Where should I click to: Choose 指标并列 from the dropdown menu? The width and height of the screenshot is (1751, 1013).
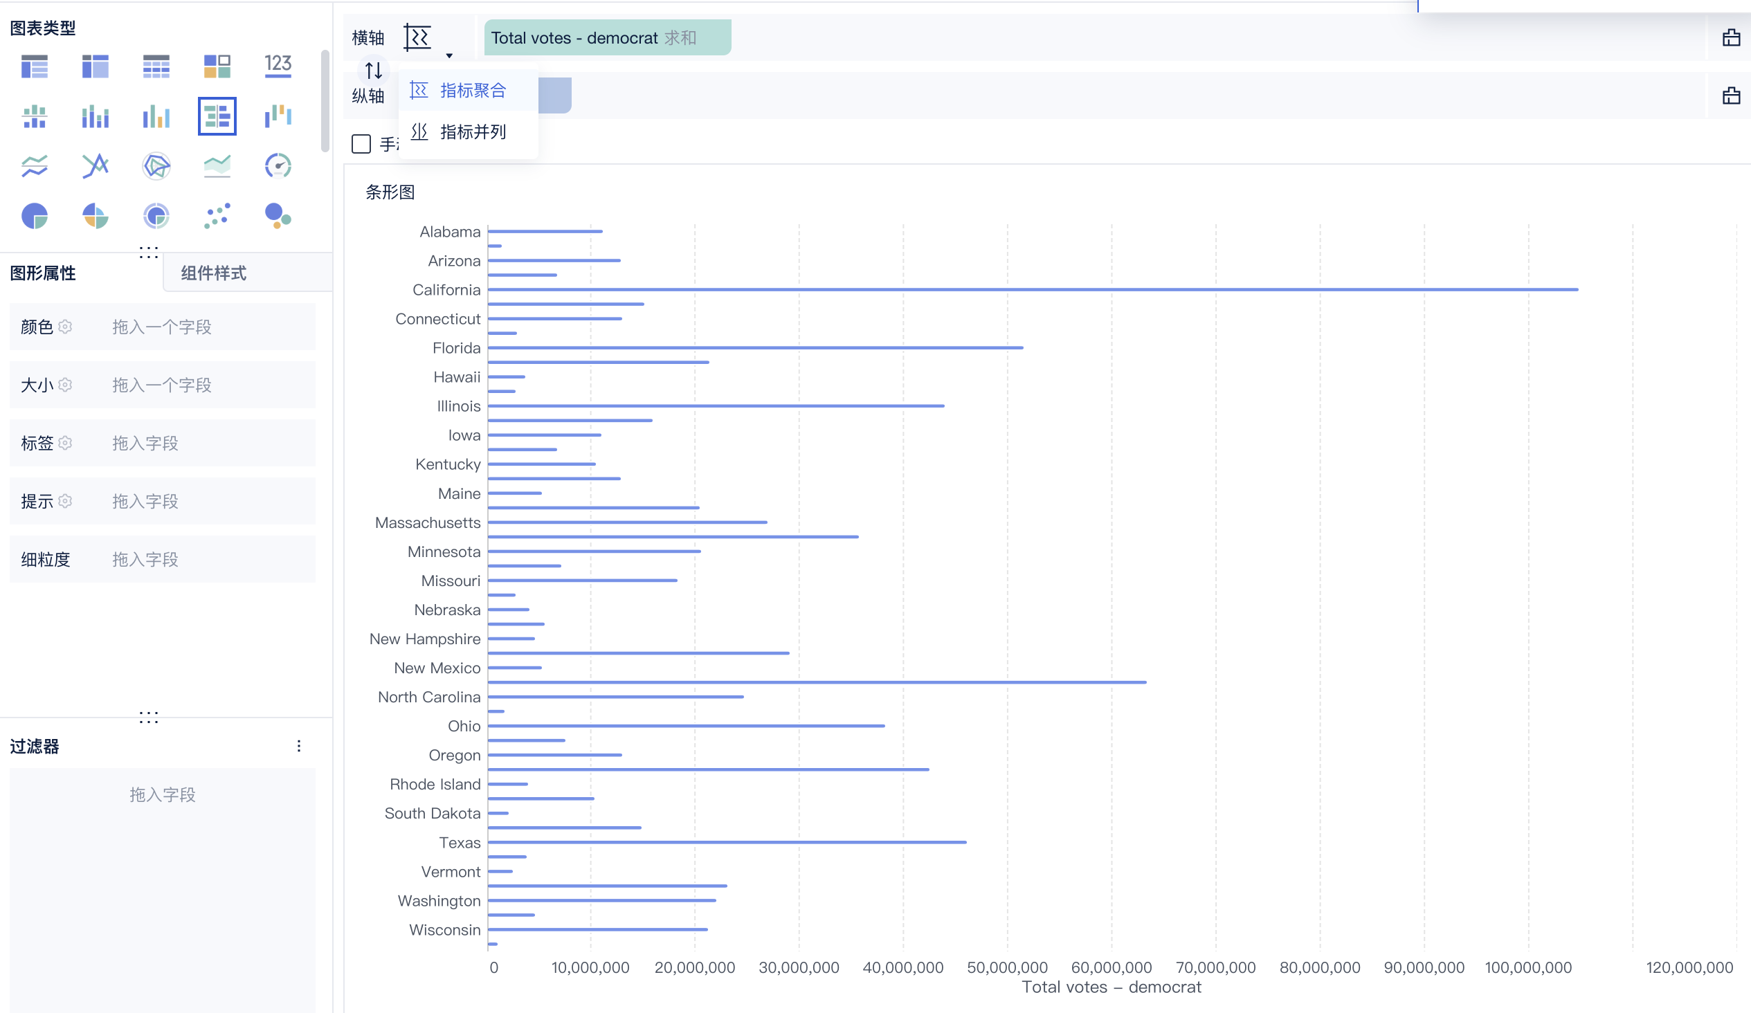[x=472, y=131]
